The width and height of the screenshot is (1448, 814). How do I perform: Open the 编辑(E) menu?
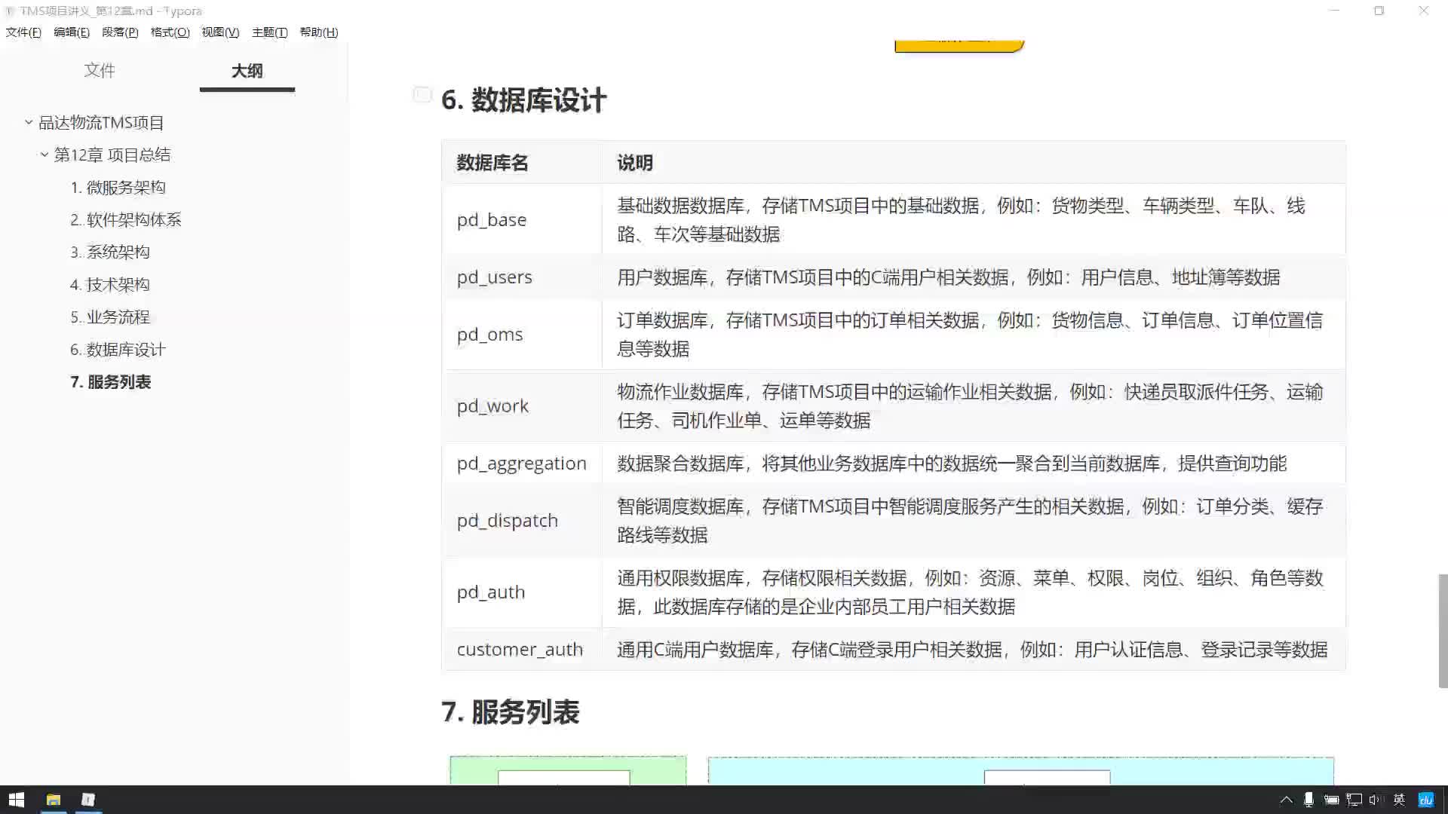tap(72, 32)
